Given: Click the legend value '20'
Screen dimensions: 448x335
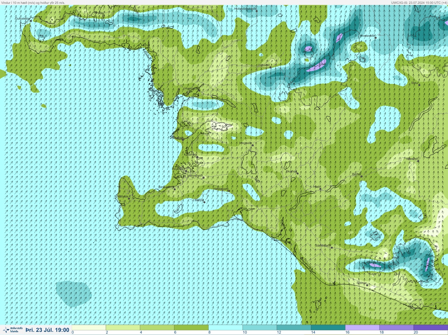Looking at the screenshot, I should [x=415, y=333].
